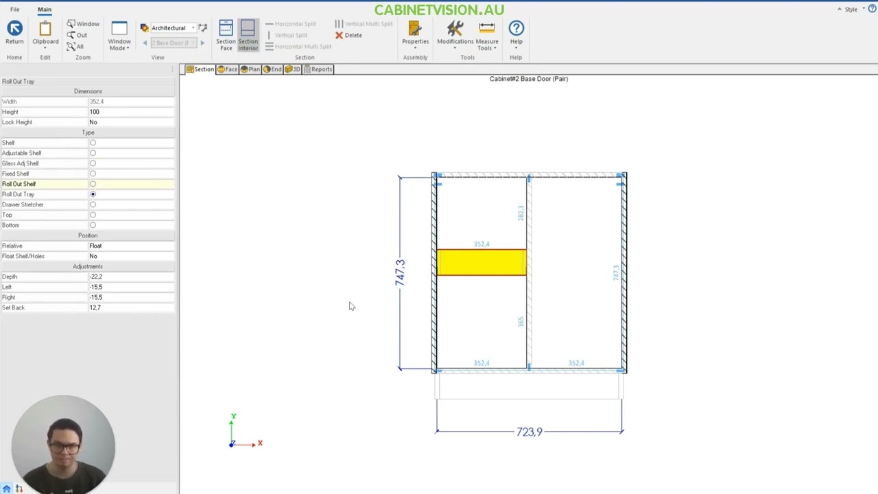
Task: Open the Clipboard menu
Action: (45, 34)
